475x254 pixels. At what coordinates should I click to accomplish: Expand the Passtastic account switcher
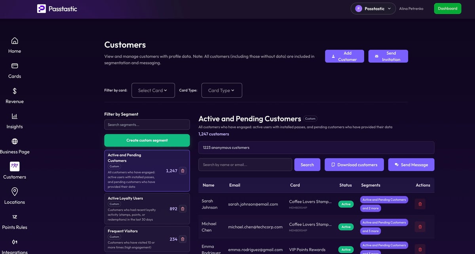pyautogui.click(x=372, y=8)
